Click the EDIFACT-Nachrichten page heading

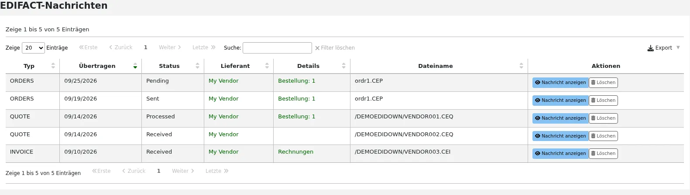click(x=54, y=6)
